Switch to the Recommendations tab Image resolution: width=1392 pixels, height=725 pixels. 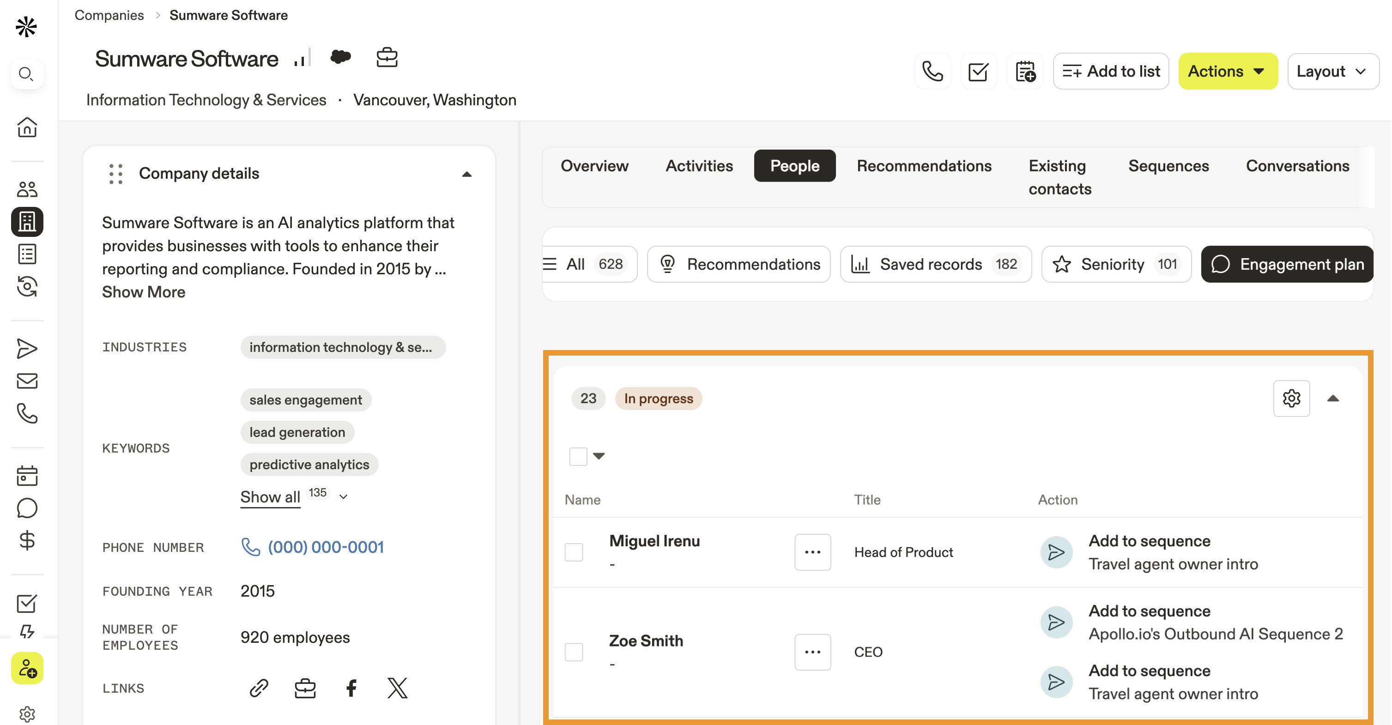[x=924, y=166]
